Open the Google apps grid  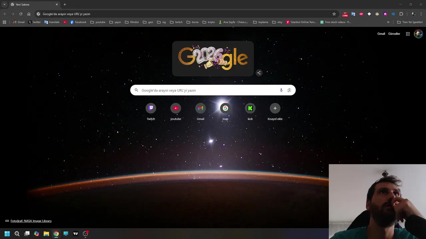click(x=408, y=34)
